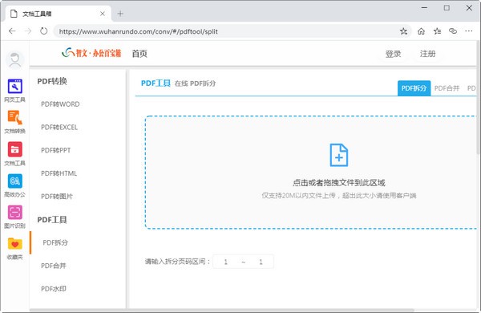
Task: Click the browser forward arrow
Action: click(28, 31)
